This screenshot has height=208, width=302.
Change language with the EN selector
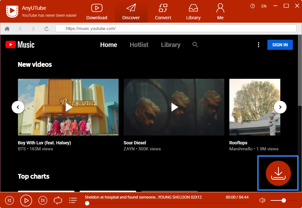(x=264, y=6)
